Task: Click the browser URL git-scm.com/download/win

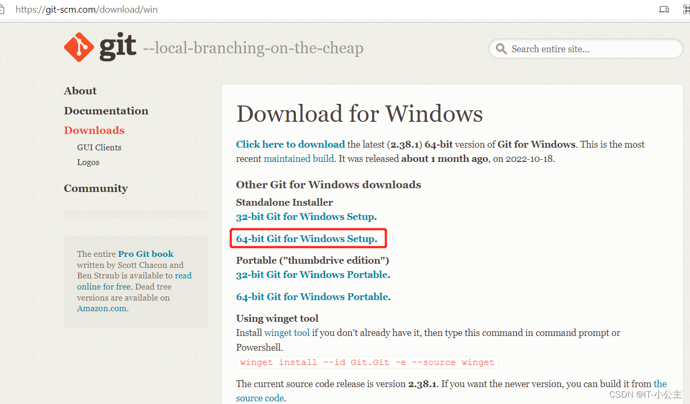Action: pyautogui.click(x=87, y=9)
